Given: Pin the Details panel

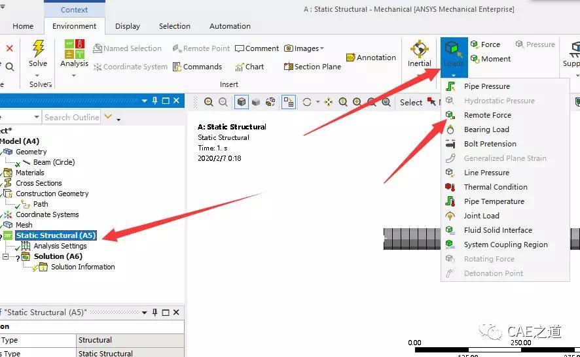Looking at the screenshot, I should coord(154,313).
